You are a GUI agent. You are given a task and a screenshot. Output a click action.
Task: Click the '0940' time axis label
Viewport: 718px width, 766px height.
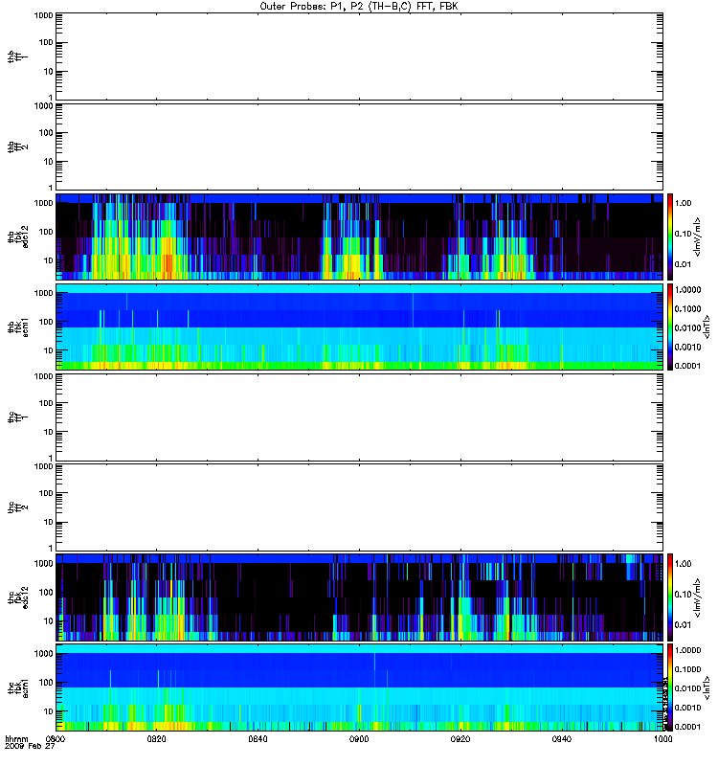tap(562, 738)
